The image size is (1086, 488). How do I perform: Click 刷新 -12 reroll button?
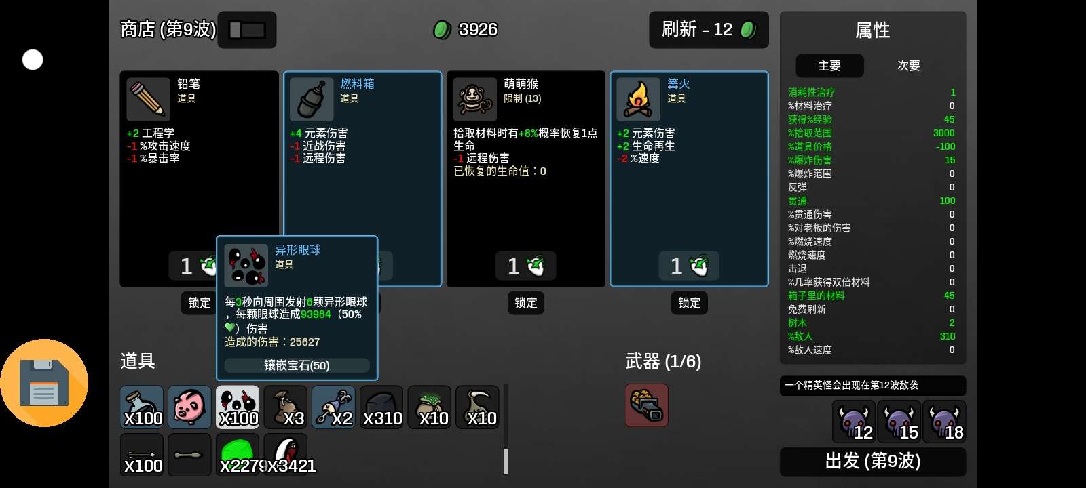point(709,30)
